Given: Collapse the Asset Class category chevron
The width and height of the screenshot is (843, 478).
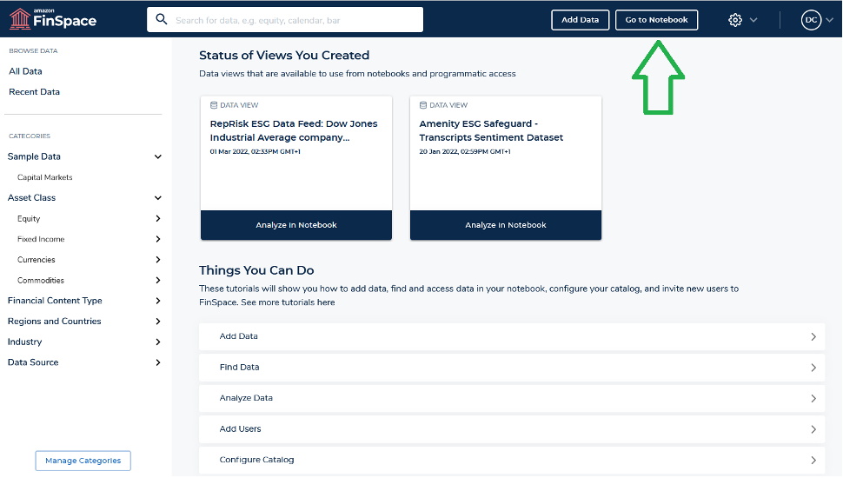Looking at the screenshot, I should (158, 198).
